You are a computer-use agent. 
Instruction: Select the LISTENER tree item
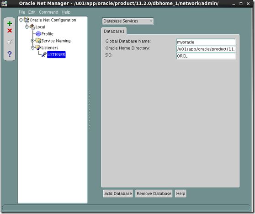[56, 54]
